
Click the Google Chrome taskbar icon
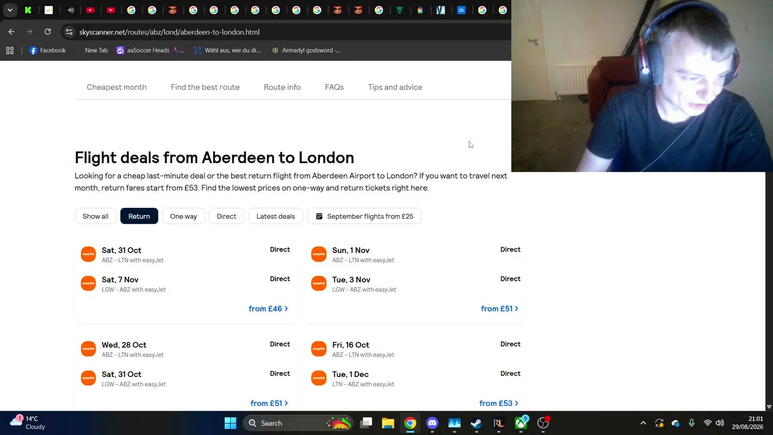point(410,423)
